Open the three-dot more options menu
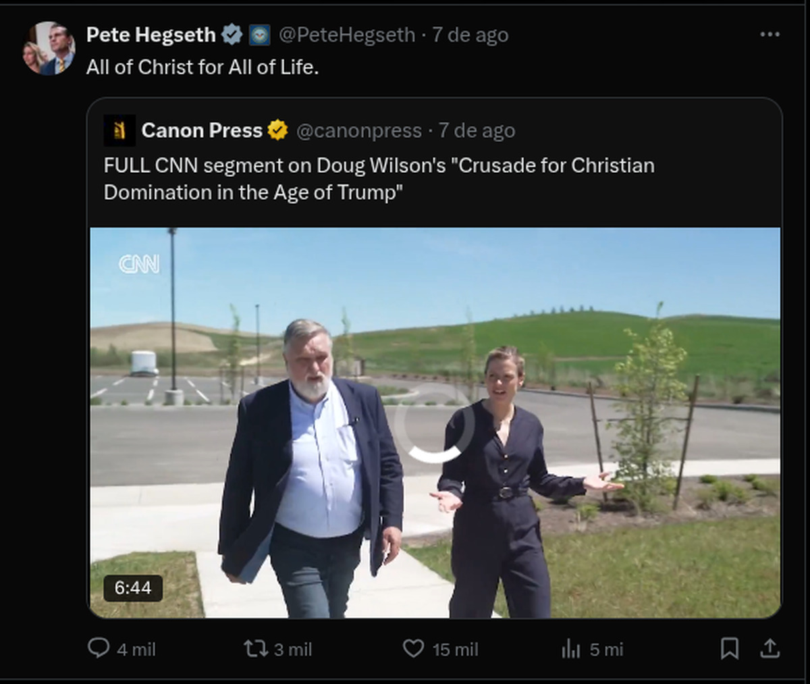The width and height of the screenshot is (810, 684). pyautogui.click(x=769, y=34)
